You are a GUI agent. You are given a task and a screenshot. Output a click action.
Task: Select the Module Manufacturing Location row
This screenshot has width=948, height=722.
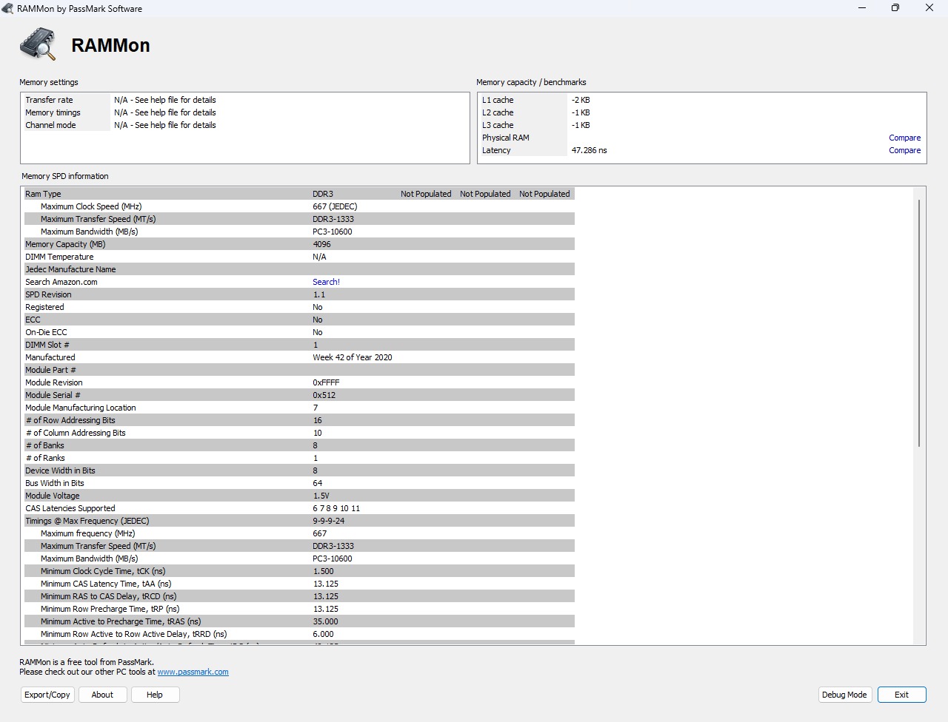[x=299, y=408]
